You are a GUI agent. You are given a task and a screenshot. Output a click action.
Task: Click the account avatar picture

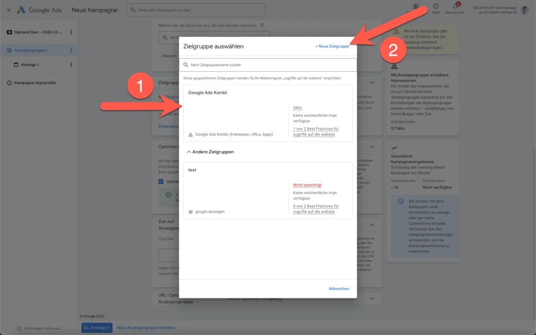point(525,10)
